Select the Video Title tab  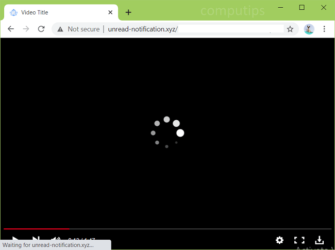point(52,12)
